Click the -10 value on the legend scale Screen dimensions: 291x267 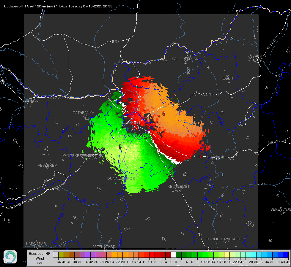click(149, 262)
